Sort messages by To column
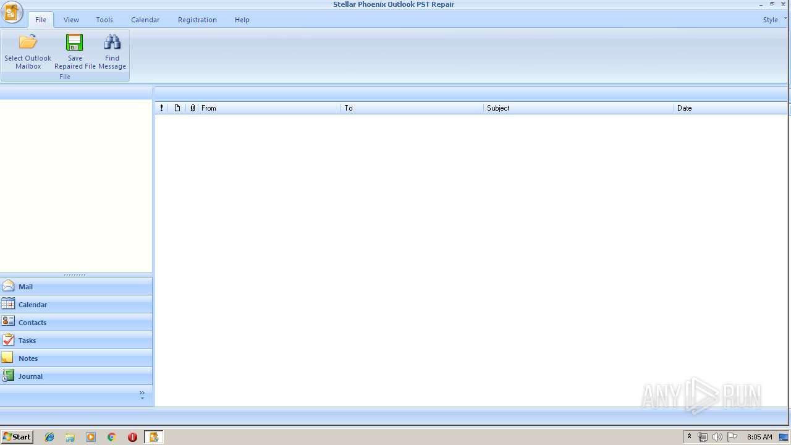The width and height of the screenshot is (791, 445). point(412,108)
